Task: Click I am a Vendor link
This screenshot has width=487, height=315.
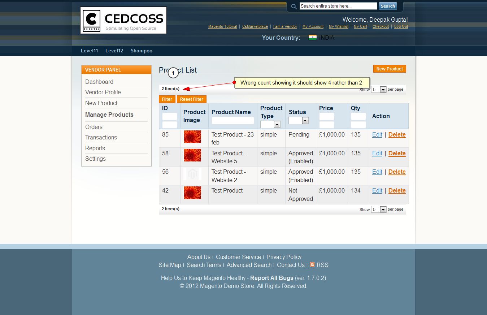Action: (285, 26)
